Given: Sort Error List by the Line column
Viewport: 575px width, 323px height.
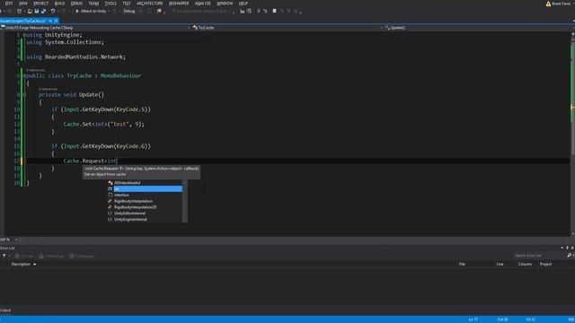Looking at the screenshot, I should coord(500,264).
